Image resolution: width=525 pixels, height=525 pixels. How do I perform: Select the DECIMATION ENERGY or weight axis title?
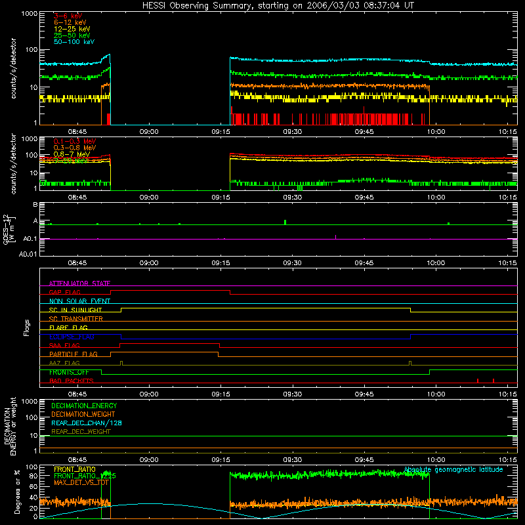10,426
